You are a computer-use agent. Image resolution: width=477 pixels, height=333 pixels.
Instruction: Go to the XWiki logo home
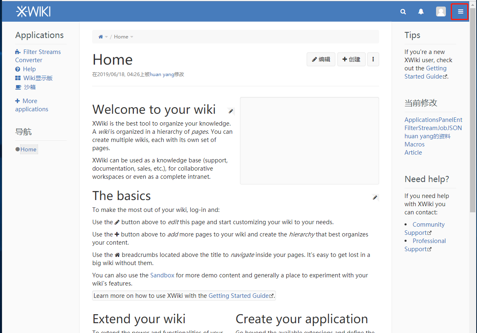[x=33, y=11]
